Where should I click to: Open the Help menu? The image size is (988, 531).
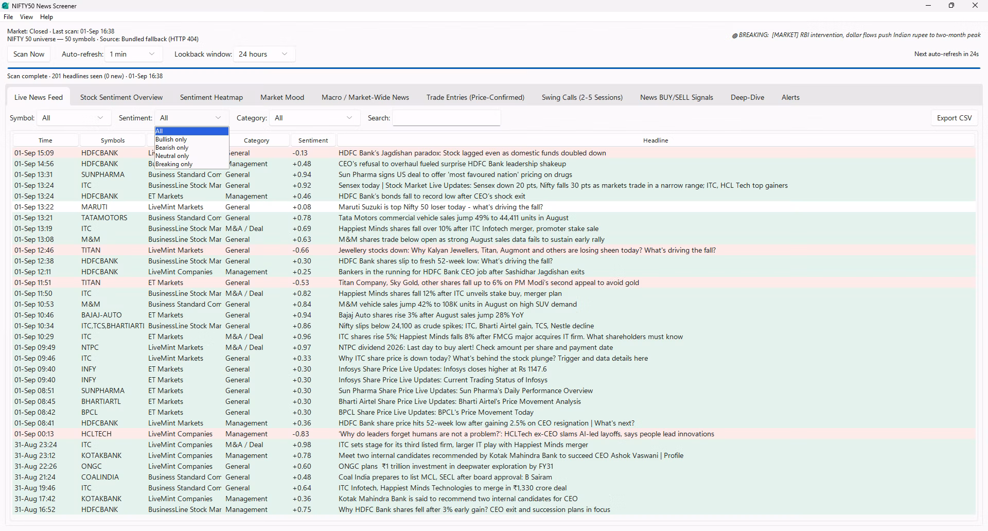[46, 17]
